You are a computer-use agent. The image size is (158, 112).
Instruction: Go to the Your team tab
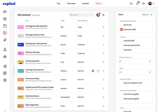pos(71,4)
